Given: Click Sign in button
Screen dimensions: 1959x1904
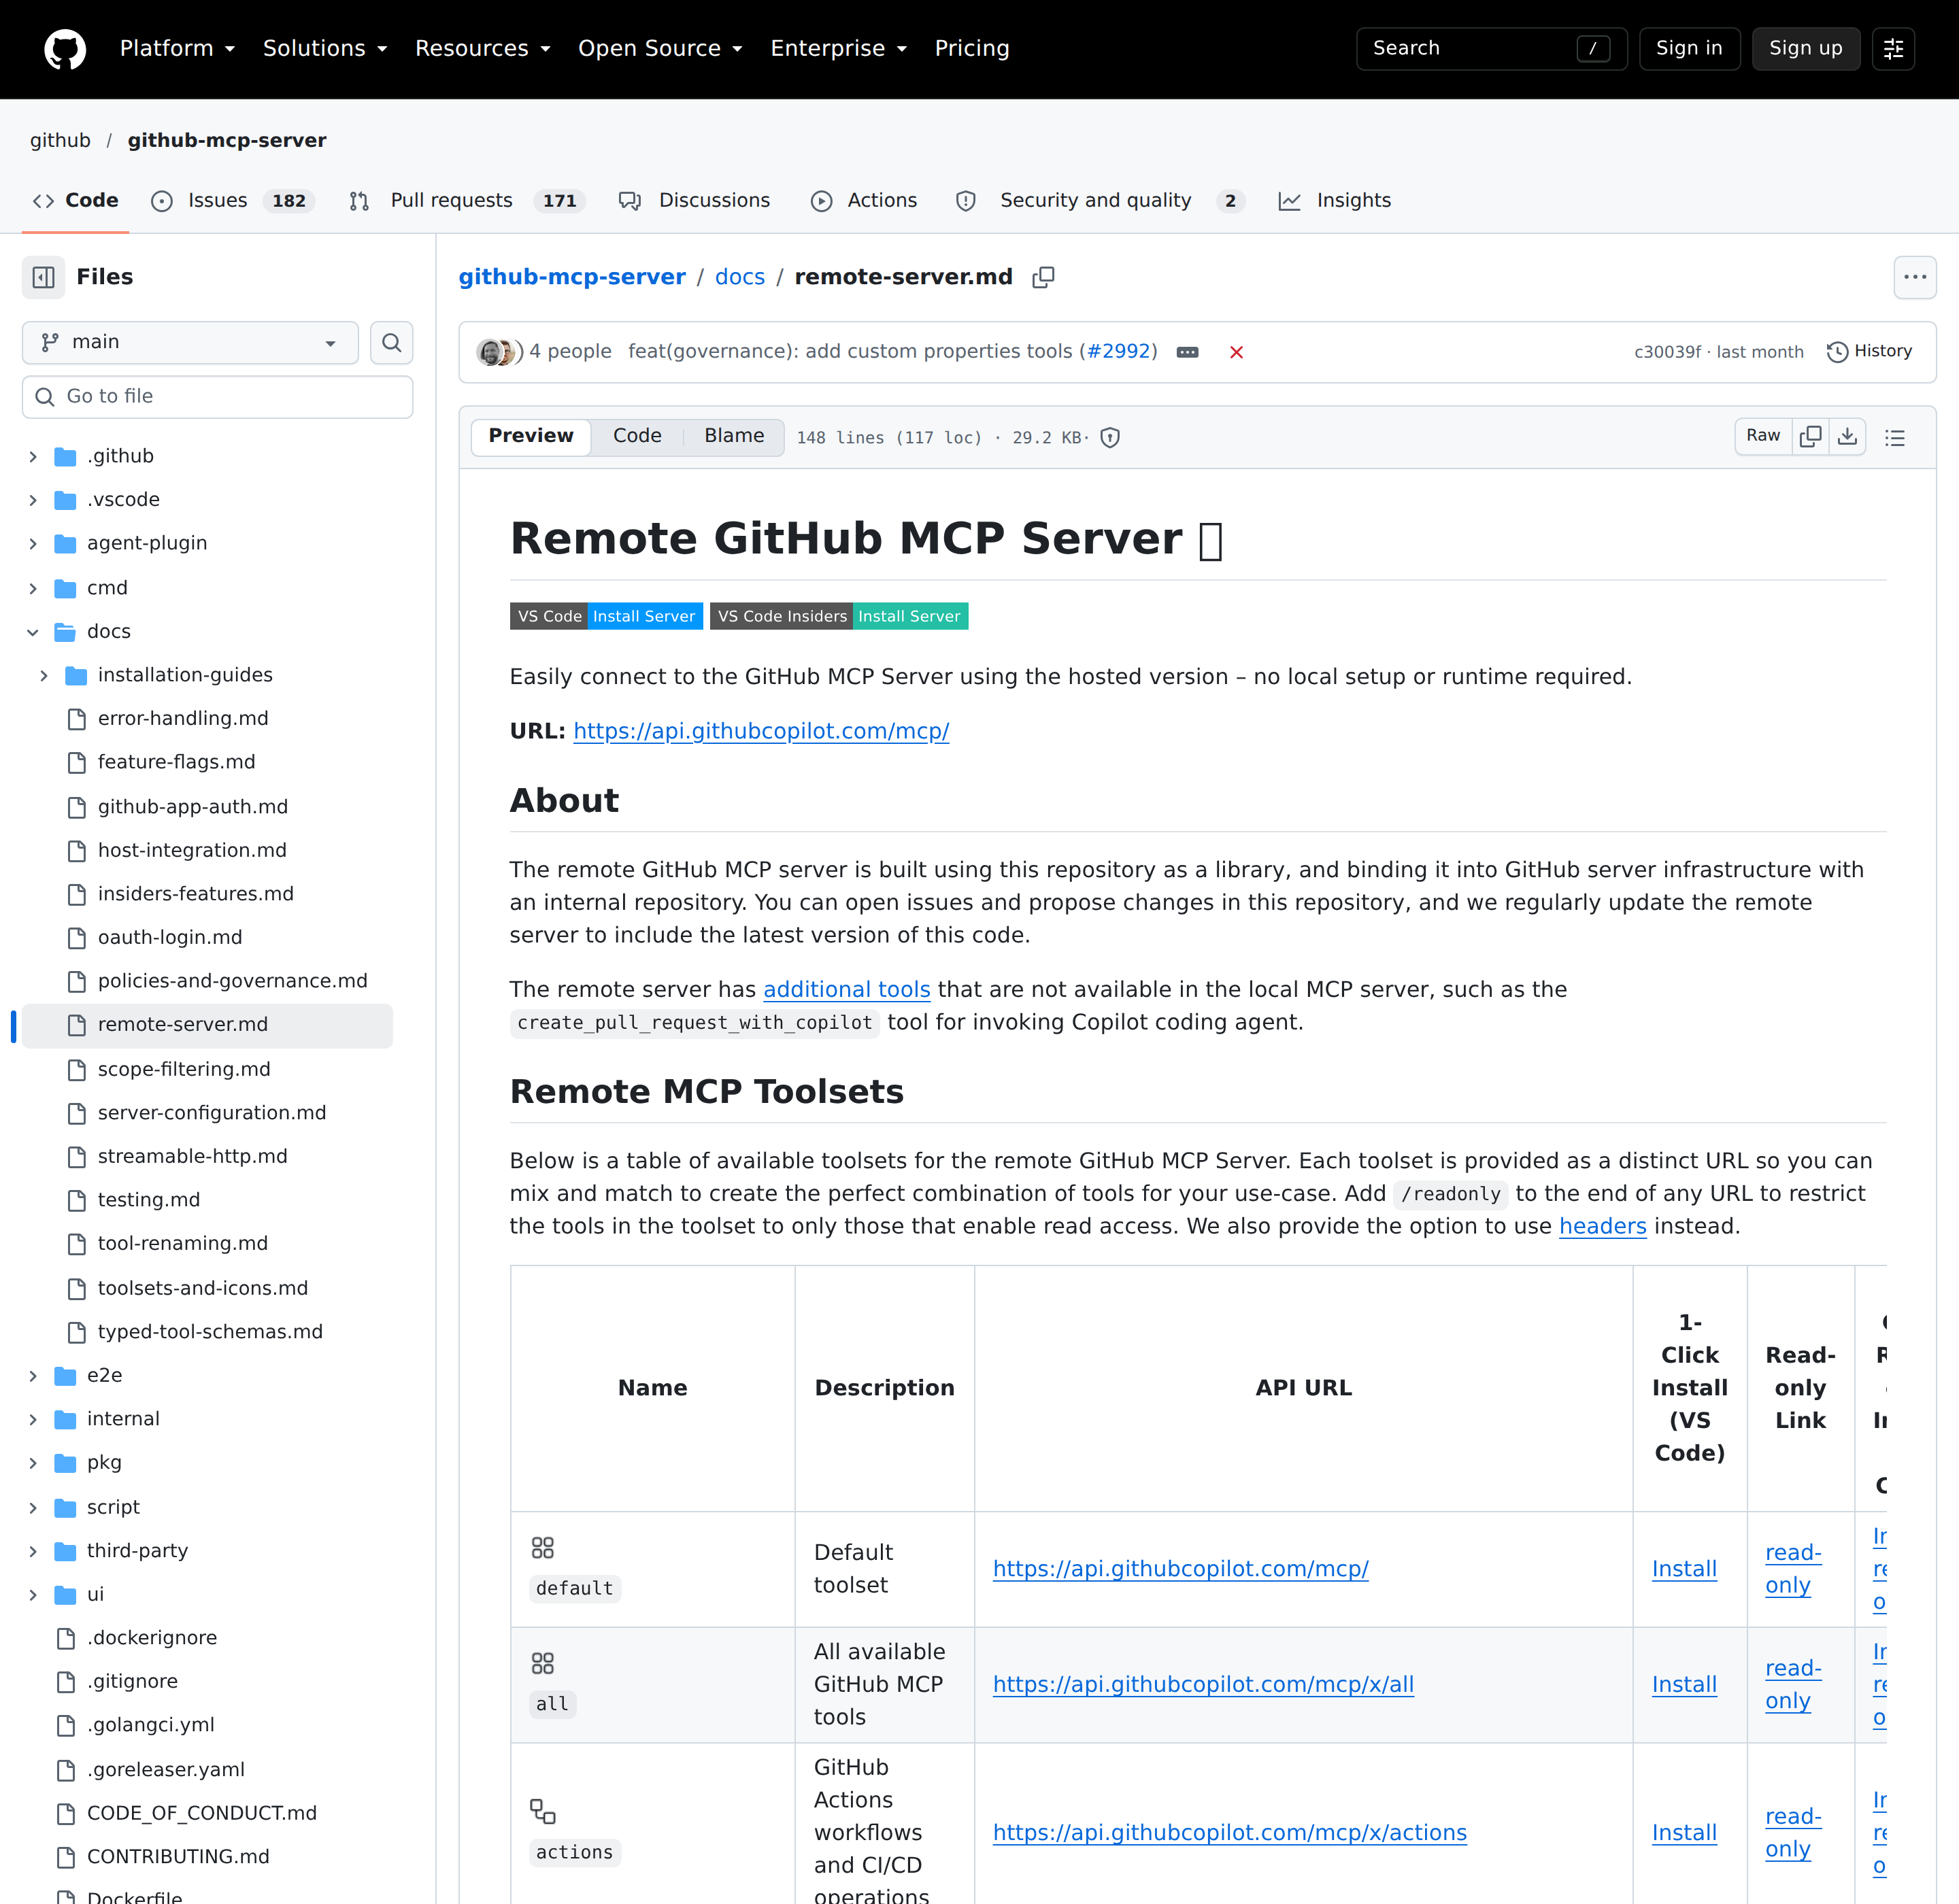Looking at the screenshot, I should (1689, 49).
